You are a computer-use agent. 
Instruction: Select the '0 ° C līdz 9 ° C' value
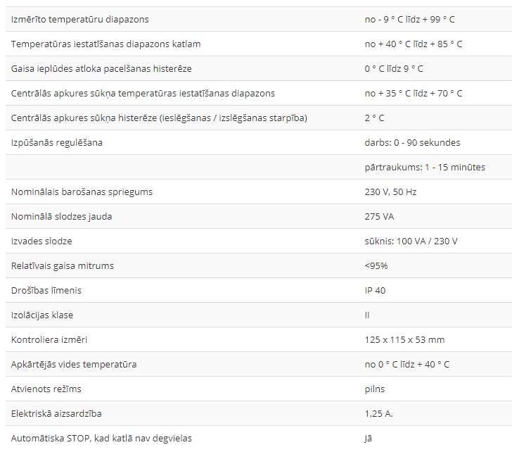click(394, 68)
